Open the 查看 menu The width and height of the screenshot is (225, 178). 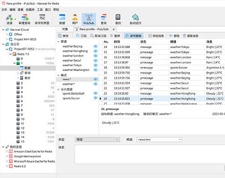point(21,10)
